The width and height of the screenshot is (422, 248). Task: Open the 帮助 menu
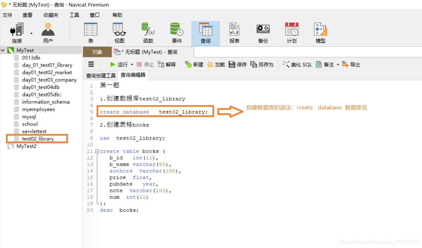click(x=117, y=15)
